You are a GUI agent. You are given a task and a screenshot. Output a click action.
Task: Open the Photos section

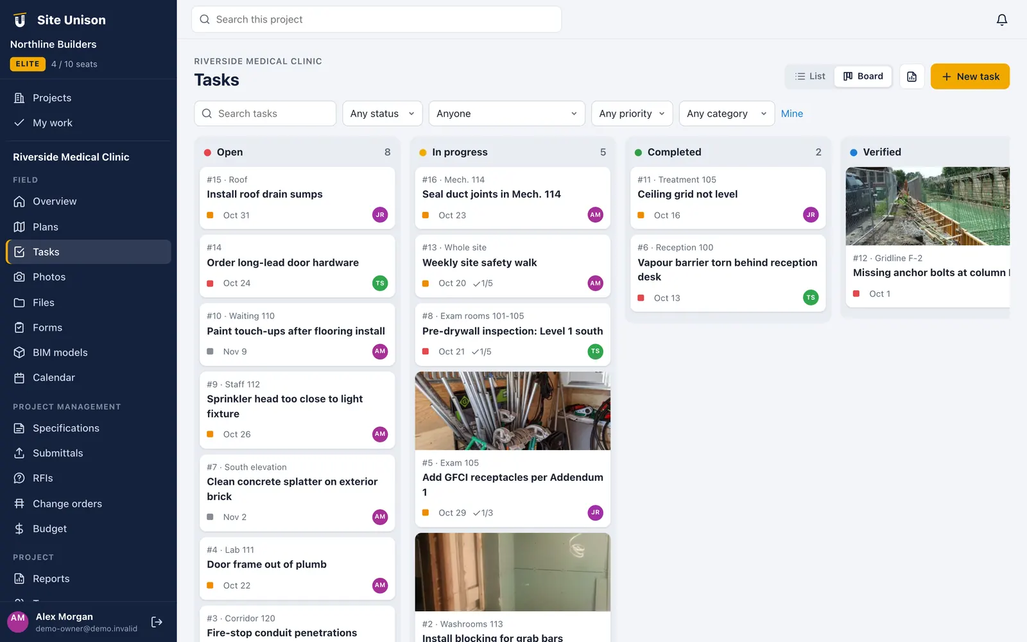pyautogui.click(x=89, y=277)
